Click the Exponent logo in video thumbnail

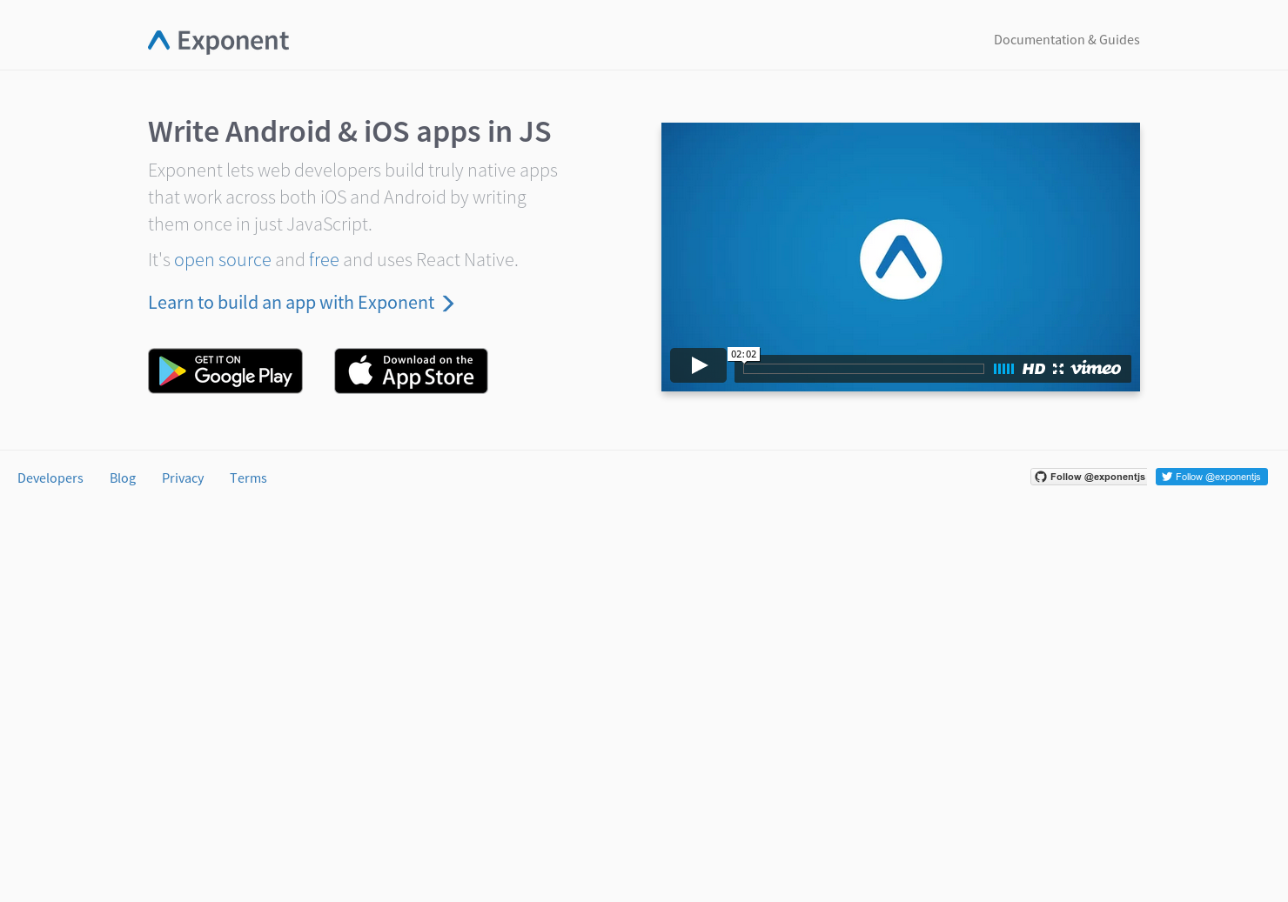tap(901, 259)
